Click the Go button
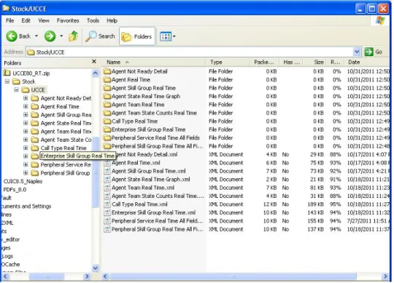This screenshot has height=283, width=394. (x=374, y=52)
